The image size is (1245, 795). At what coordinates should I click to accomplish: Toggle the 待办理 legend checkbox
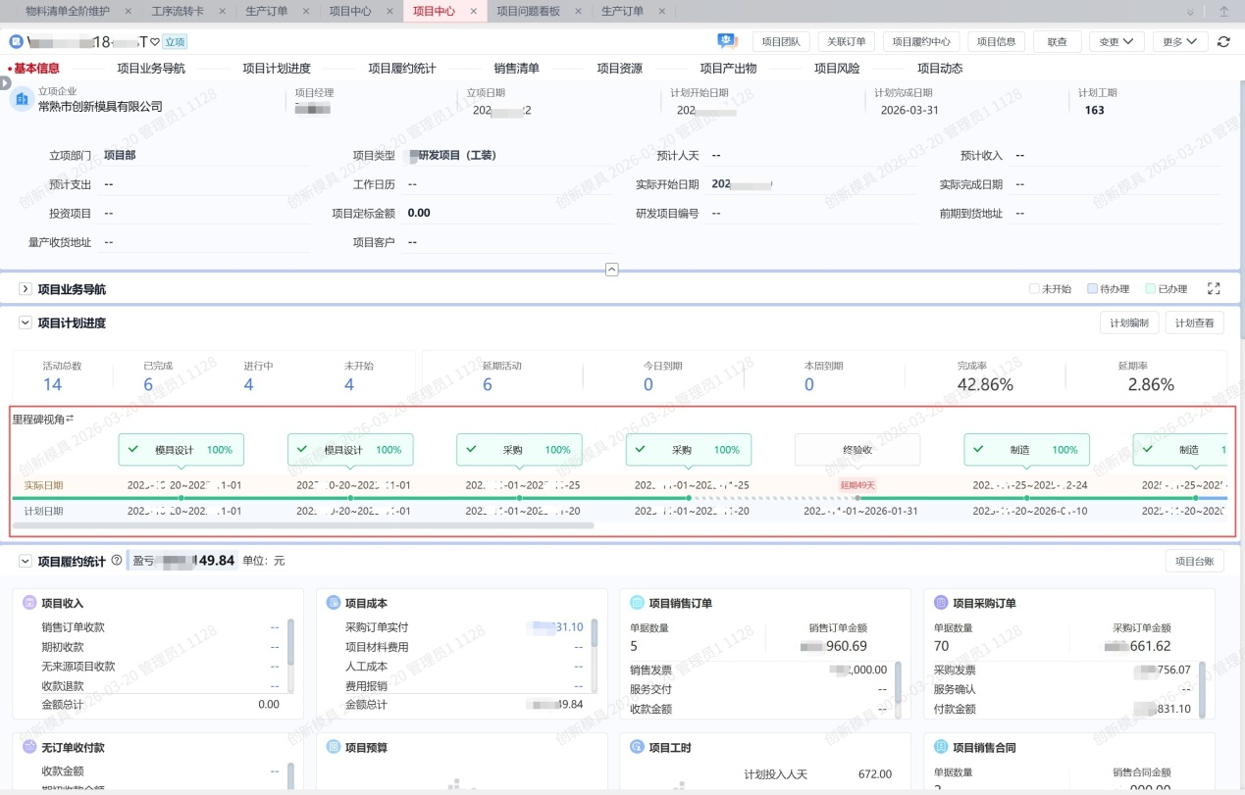click(x=1092, y=289)
